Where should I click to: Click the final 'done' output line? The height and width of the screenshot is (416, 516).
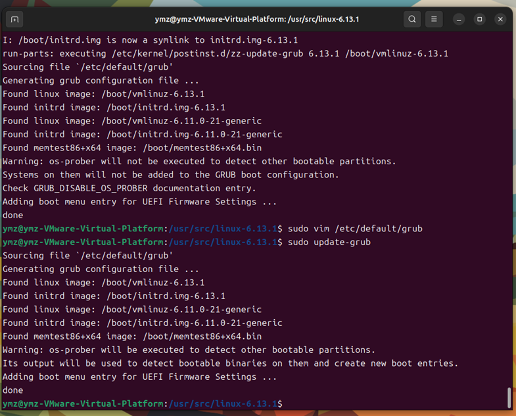tap(13, 390)
